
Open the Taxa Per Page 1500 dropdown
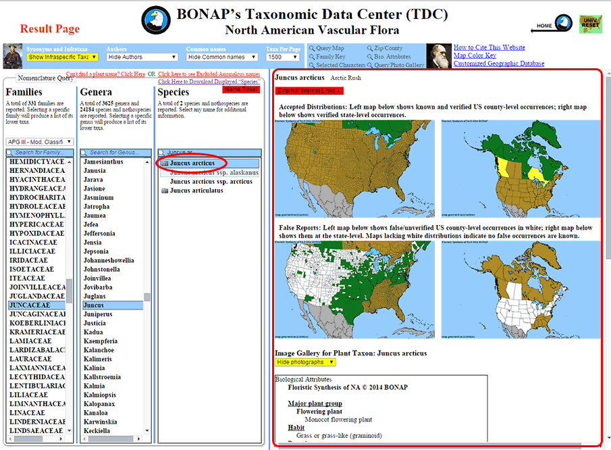point(282,57)
